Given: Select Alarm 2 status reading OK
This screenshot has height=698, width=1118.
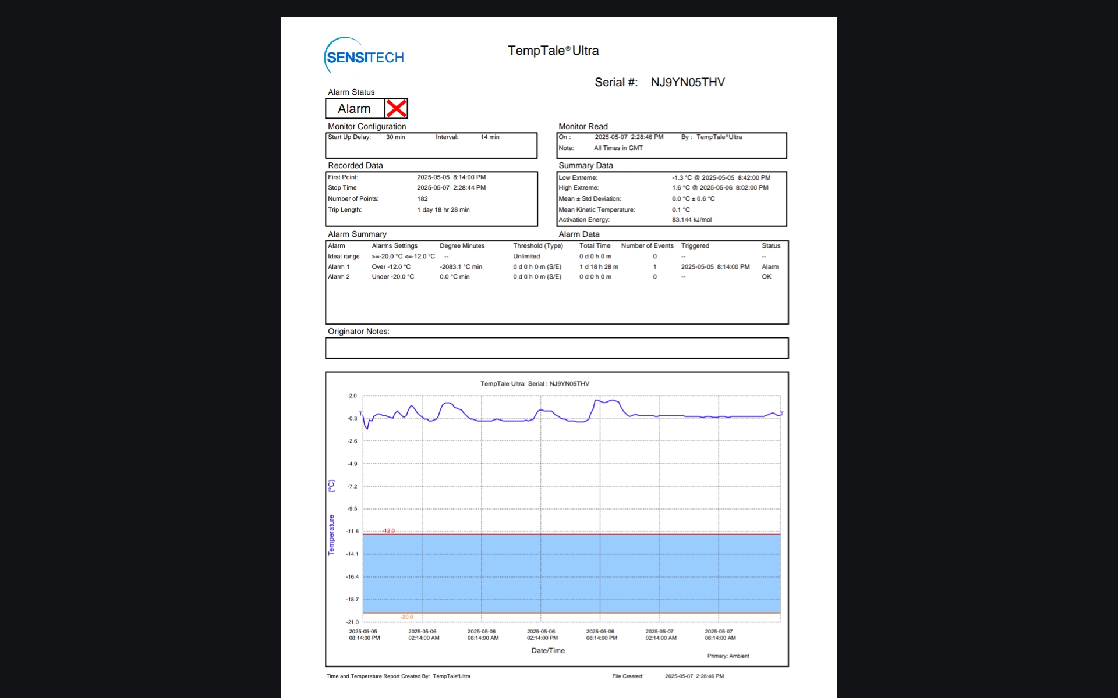Looking at the screenshot, I should 766,277.
